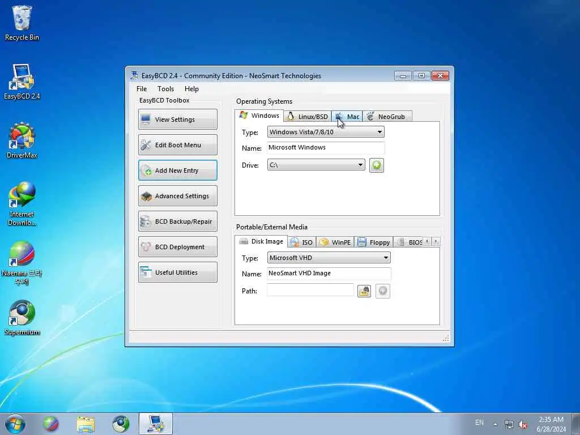Open Advanced Settings panel
580x435 pixels.
coord(177,195)
